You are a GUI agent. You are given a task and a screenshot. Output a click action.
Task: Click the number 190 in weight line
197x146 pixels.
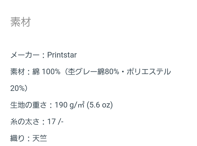tap(61, 105)
